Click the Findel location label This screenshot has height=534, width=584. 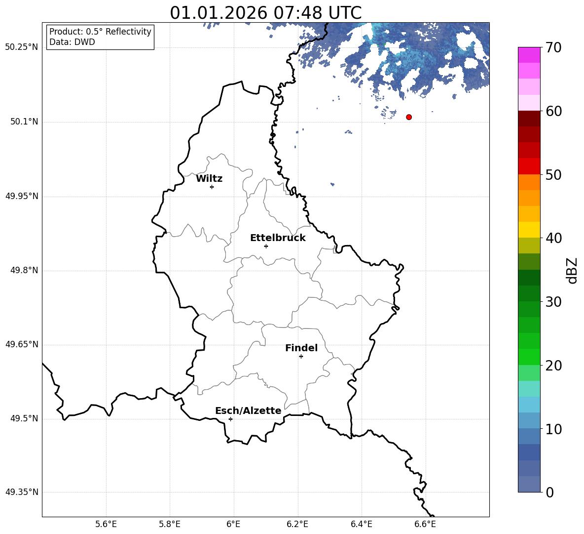pos(301,348)
